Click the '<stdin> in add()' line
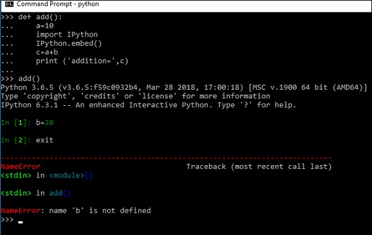Image resolution: width=372 pixels, height=235 pixels. tap(35, 193)
